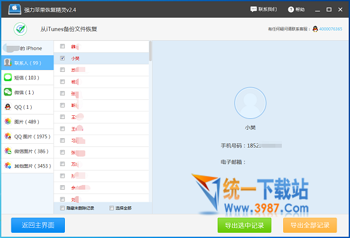350x238 pixels.
Task: Click the green SMS bubble icon
Action: coord(8,77)
